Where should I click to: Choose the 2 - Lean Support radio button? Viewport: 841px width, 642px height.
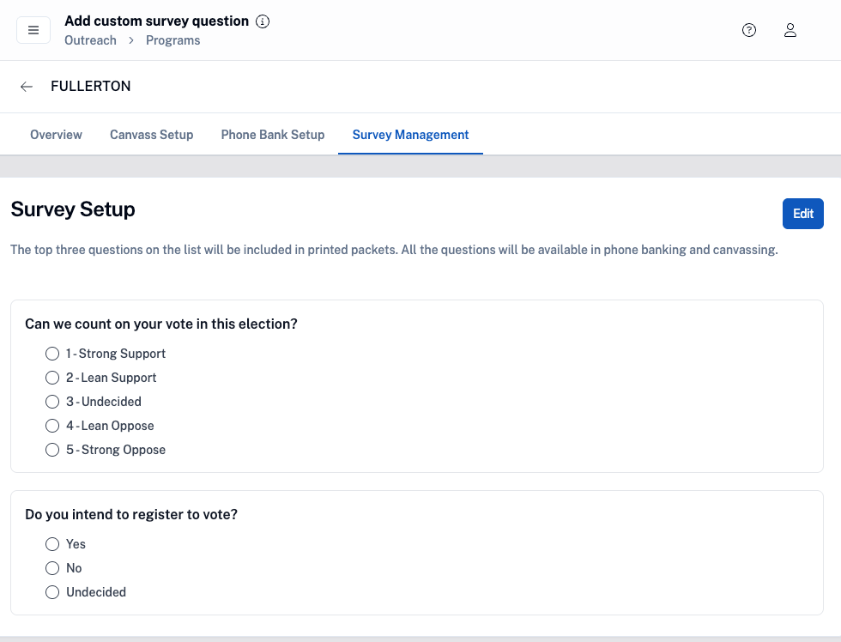pos(52,378)
